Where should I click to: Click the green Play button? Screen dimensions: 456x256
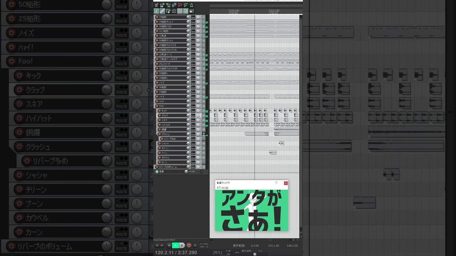click(x=175, y=245)
